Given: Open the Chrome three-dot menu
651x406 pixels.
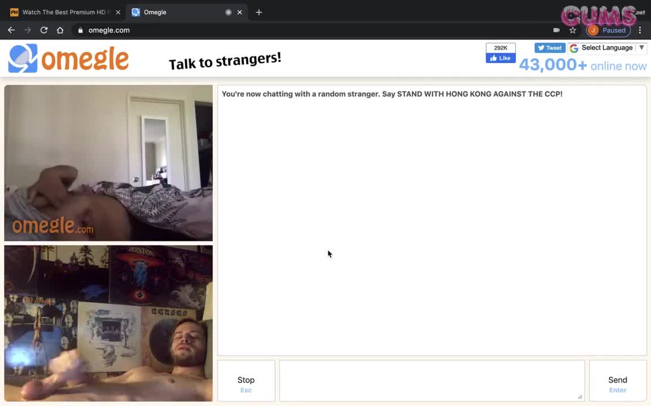Looking at the screenshot, I should tap(640, 30).
